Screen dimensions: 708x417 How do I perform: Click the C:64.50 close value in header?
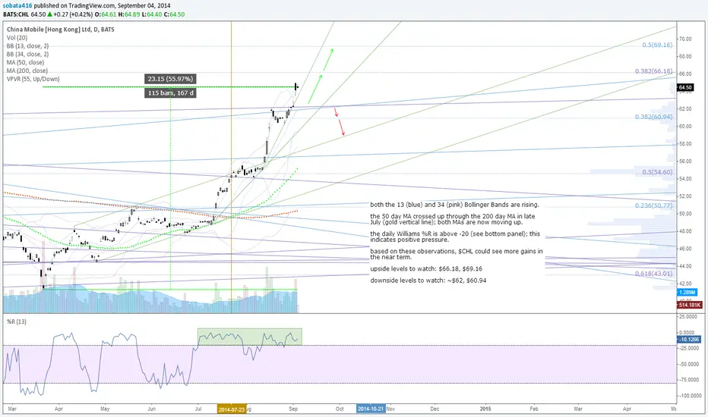pos(174,14)
